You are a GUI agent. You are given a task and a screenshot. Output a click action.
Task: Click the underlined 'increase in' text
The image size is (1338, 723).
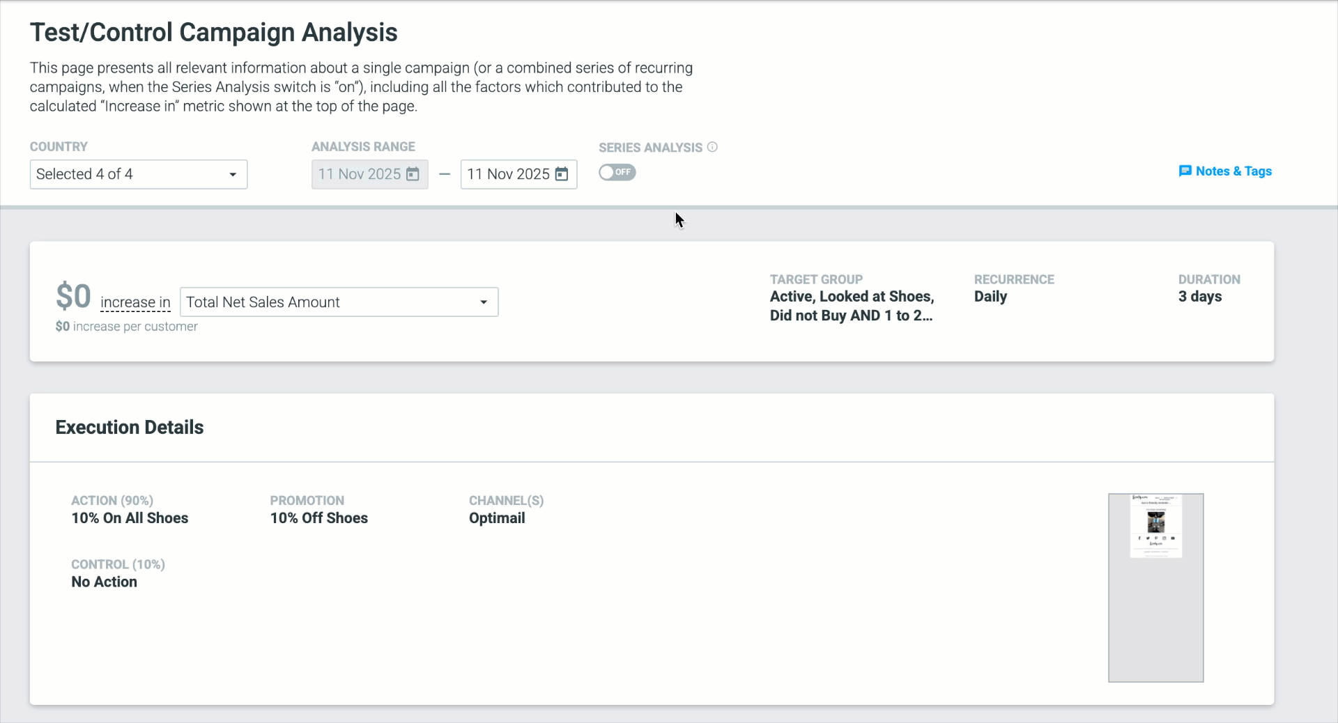[x=135, y=302]
